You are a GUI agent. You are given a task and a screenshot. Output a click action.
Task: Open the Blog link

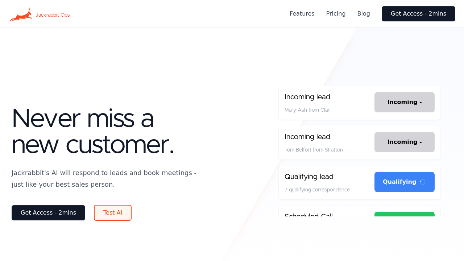pyautogui.click(x=364, y=14)
